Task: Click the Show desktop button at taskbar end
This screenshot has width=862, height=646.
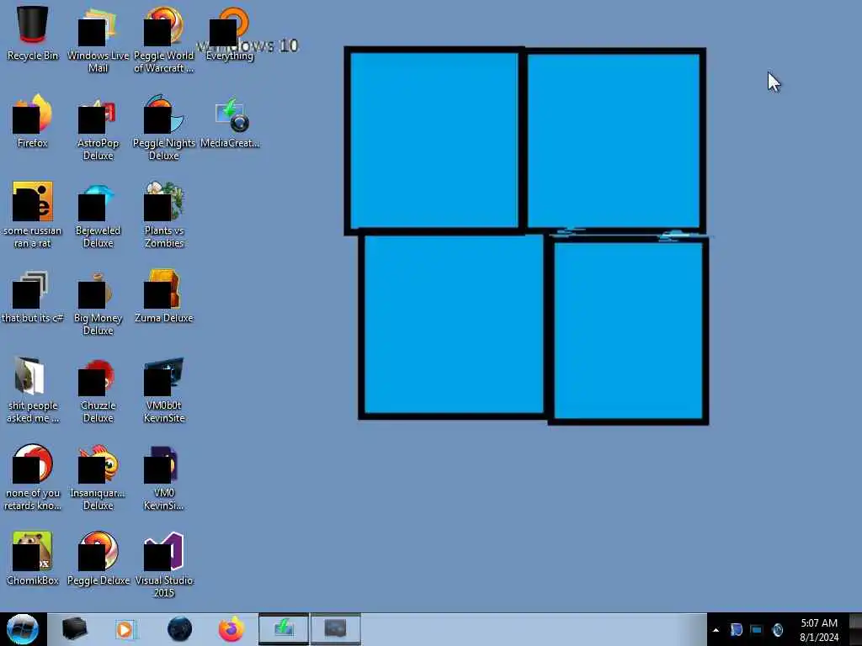Action: tap(855, 629)
